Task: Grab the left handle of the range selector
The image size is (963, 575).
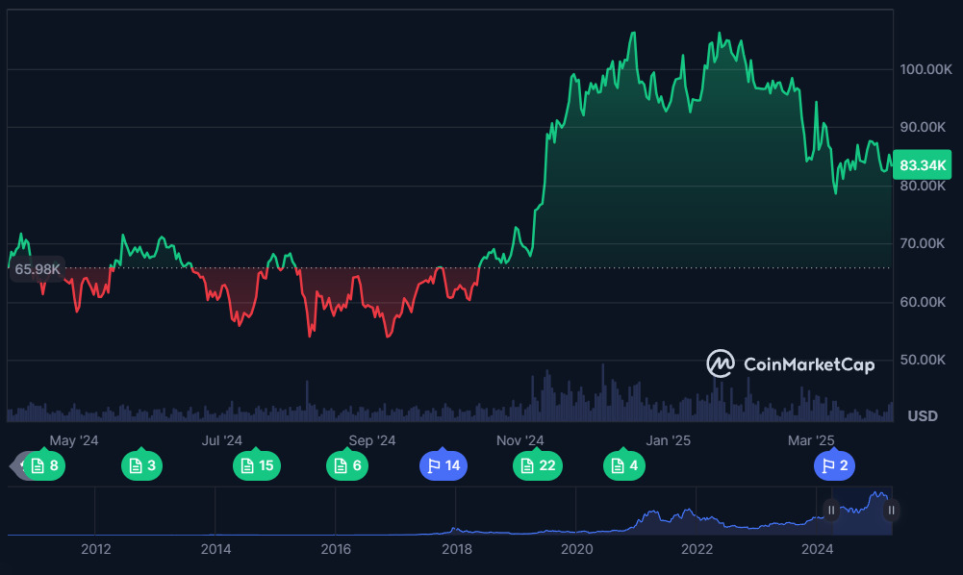Action: 831,511
